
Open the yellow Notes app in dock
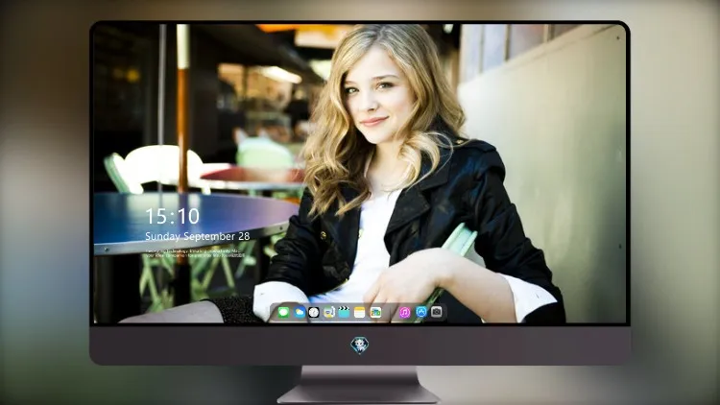point(360,313)
